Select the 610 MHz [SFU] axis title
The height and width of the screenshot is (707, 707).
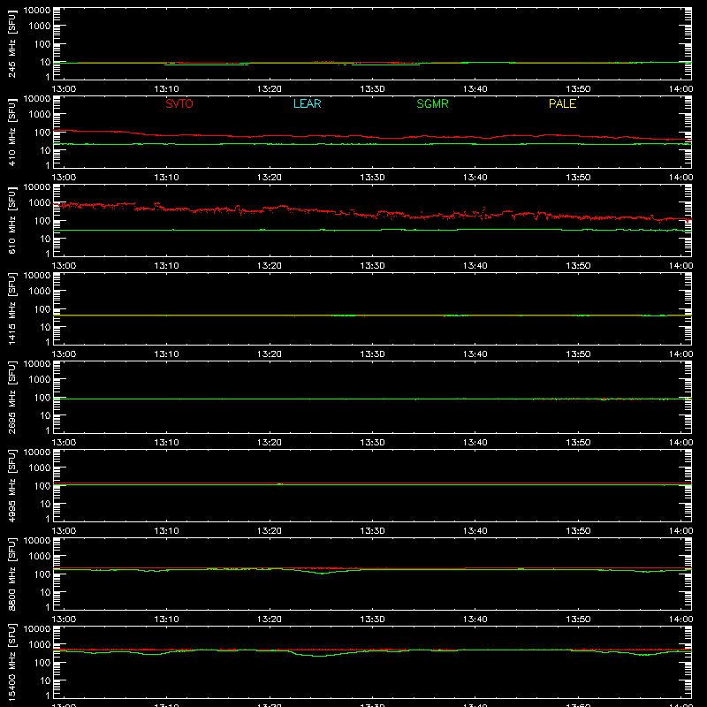12,220
